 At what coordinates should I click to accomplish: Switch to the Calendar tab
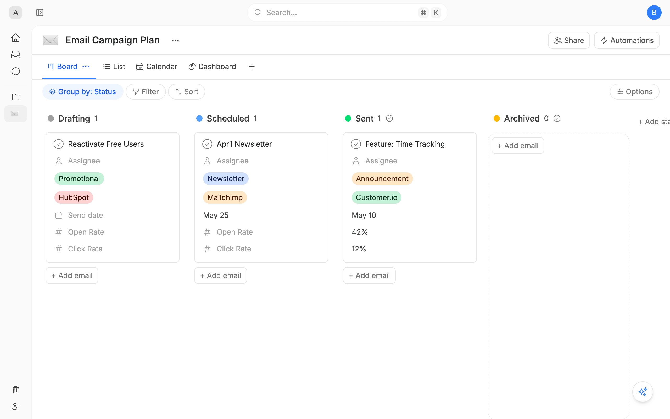157,67
